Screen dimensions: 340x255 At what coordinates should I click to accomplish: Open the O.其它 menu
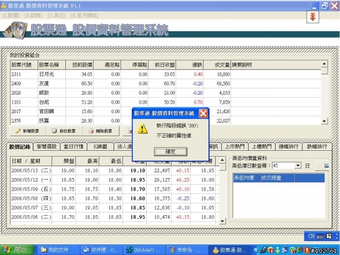tap(56, 15)
